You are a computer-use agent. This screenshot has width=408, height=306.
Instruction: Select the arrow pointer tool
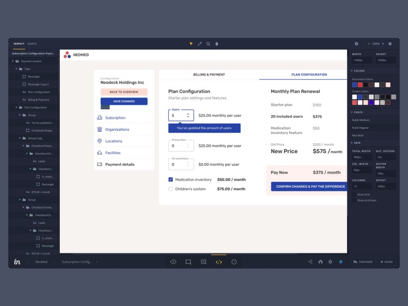click(191, 44)
